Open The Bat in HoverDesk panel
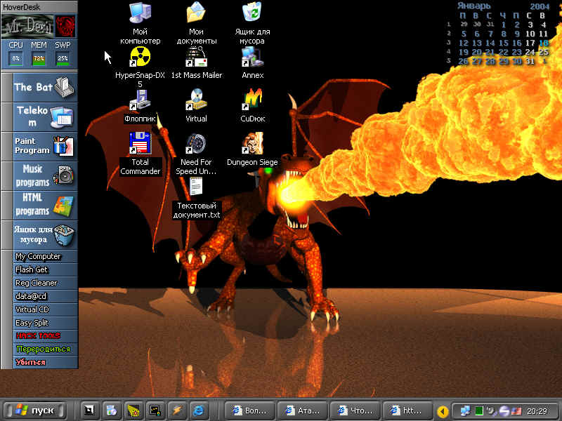 point(45,88)
